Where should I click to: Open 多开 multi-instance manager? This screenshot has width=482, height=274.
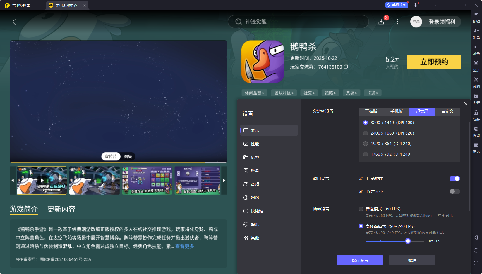click(x=476, y=99)
